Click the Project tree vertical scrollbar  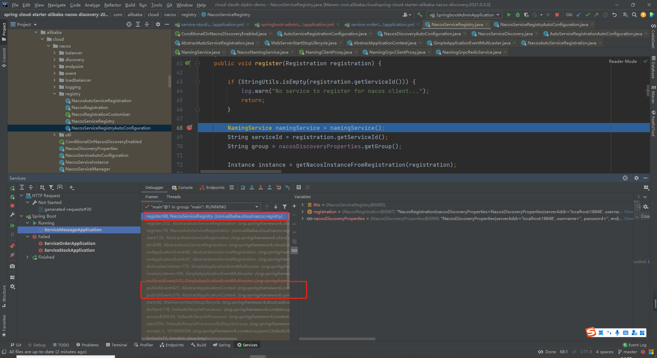pos(169,81)
